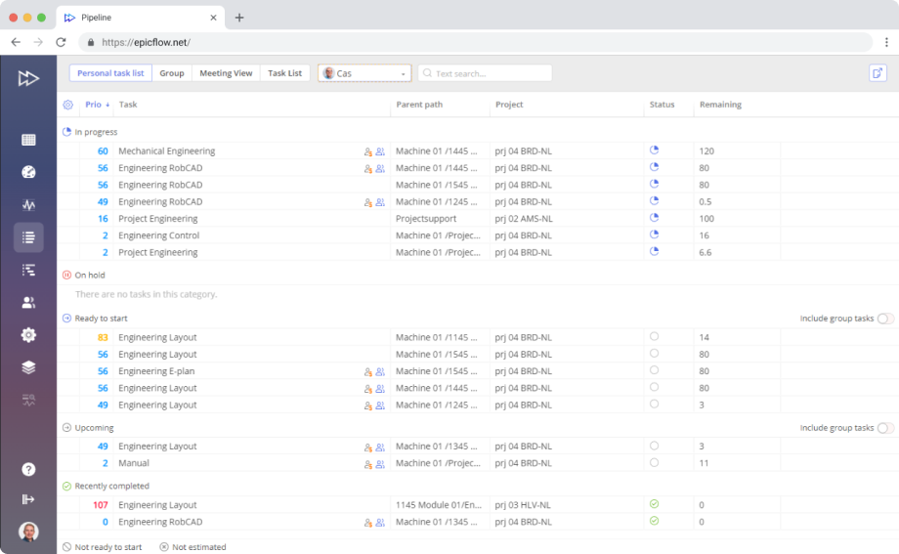The height and width of the screenshot is (554, 899).
Task: Switch to the Task List tab
Action: pyautogui.click(x=285, y=73)
